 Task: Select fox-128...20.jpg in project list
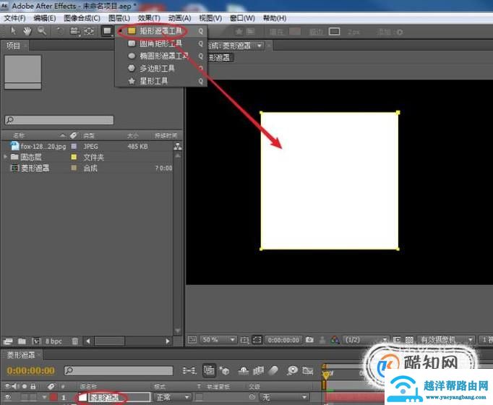point(43,146)
